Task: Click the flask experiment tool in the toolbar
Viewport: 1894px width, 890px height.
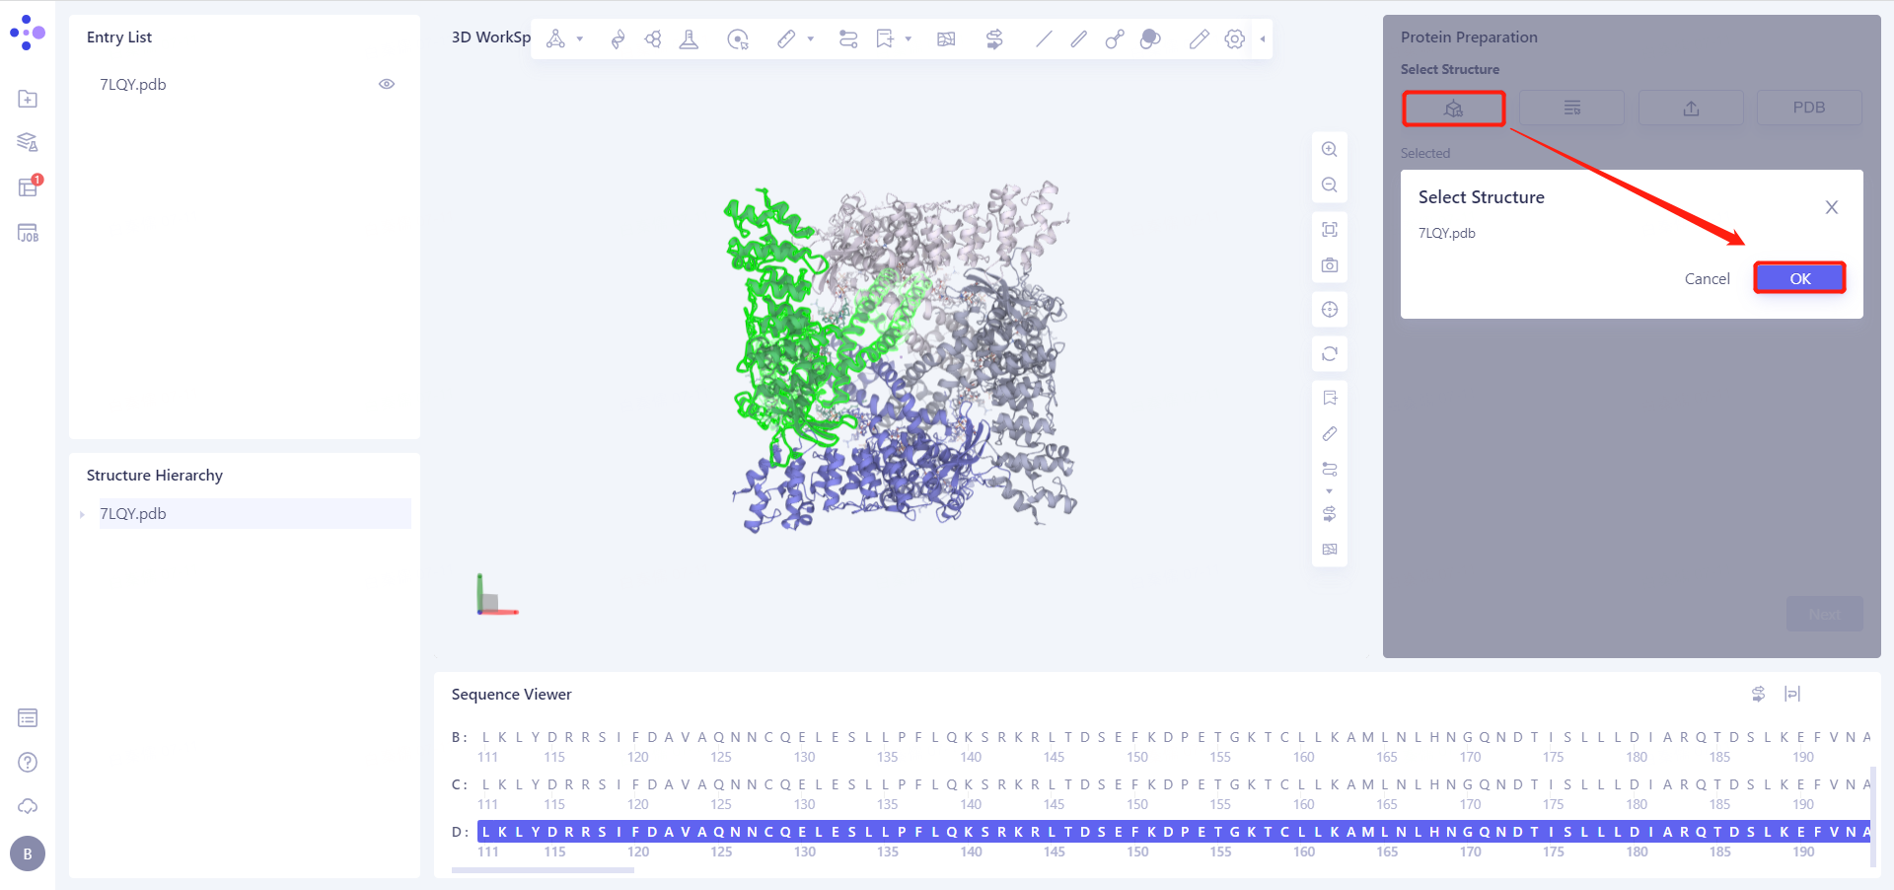Action: [689, 39]
